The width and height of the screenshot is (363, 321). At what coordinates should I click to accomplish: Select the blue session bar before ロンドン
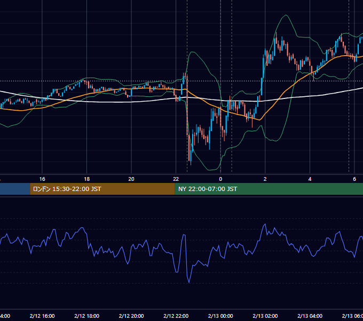coord(15,189)
